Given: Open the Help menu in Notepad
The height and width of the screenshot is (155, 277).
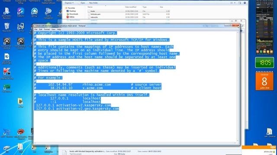Looking at the screenshot, I should coord(59,29).
